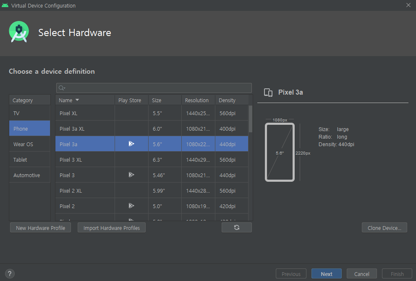The image size is (416, 281).
Task: Select the TV category
Action: point(30,113)
